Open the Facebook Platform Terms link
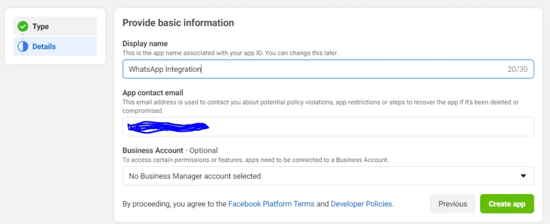Viewport: 550px width, 224px height. tap(271, 204)
